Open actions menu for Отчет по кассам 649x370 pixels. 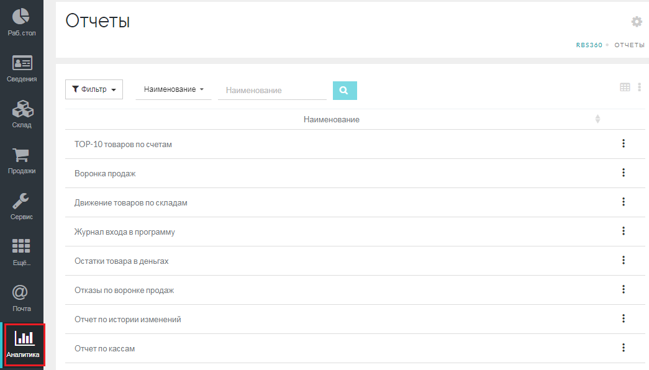[623, 348]
